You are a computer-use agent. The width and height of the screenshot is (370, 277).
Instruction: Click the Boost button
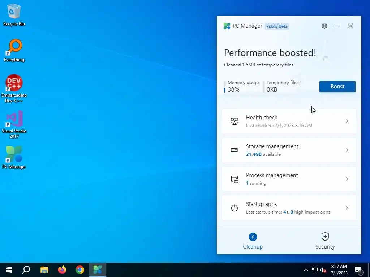(x=337, y=87)
